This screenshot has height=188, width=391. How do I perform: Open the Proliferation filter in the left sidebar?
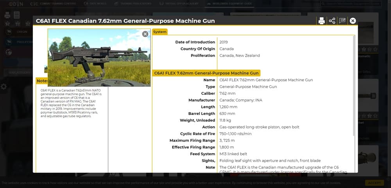[19, 42]
